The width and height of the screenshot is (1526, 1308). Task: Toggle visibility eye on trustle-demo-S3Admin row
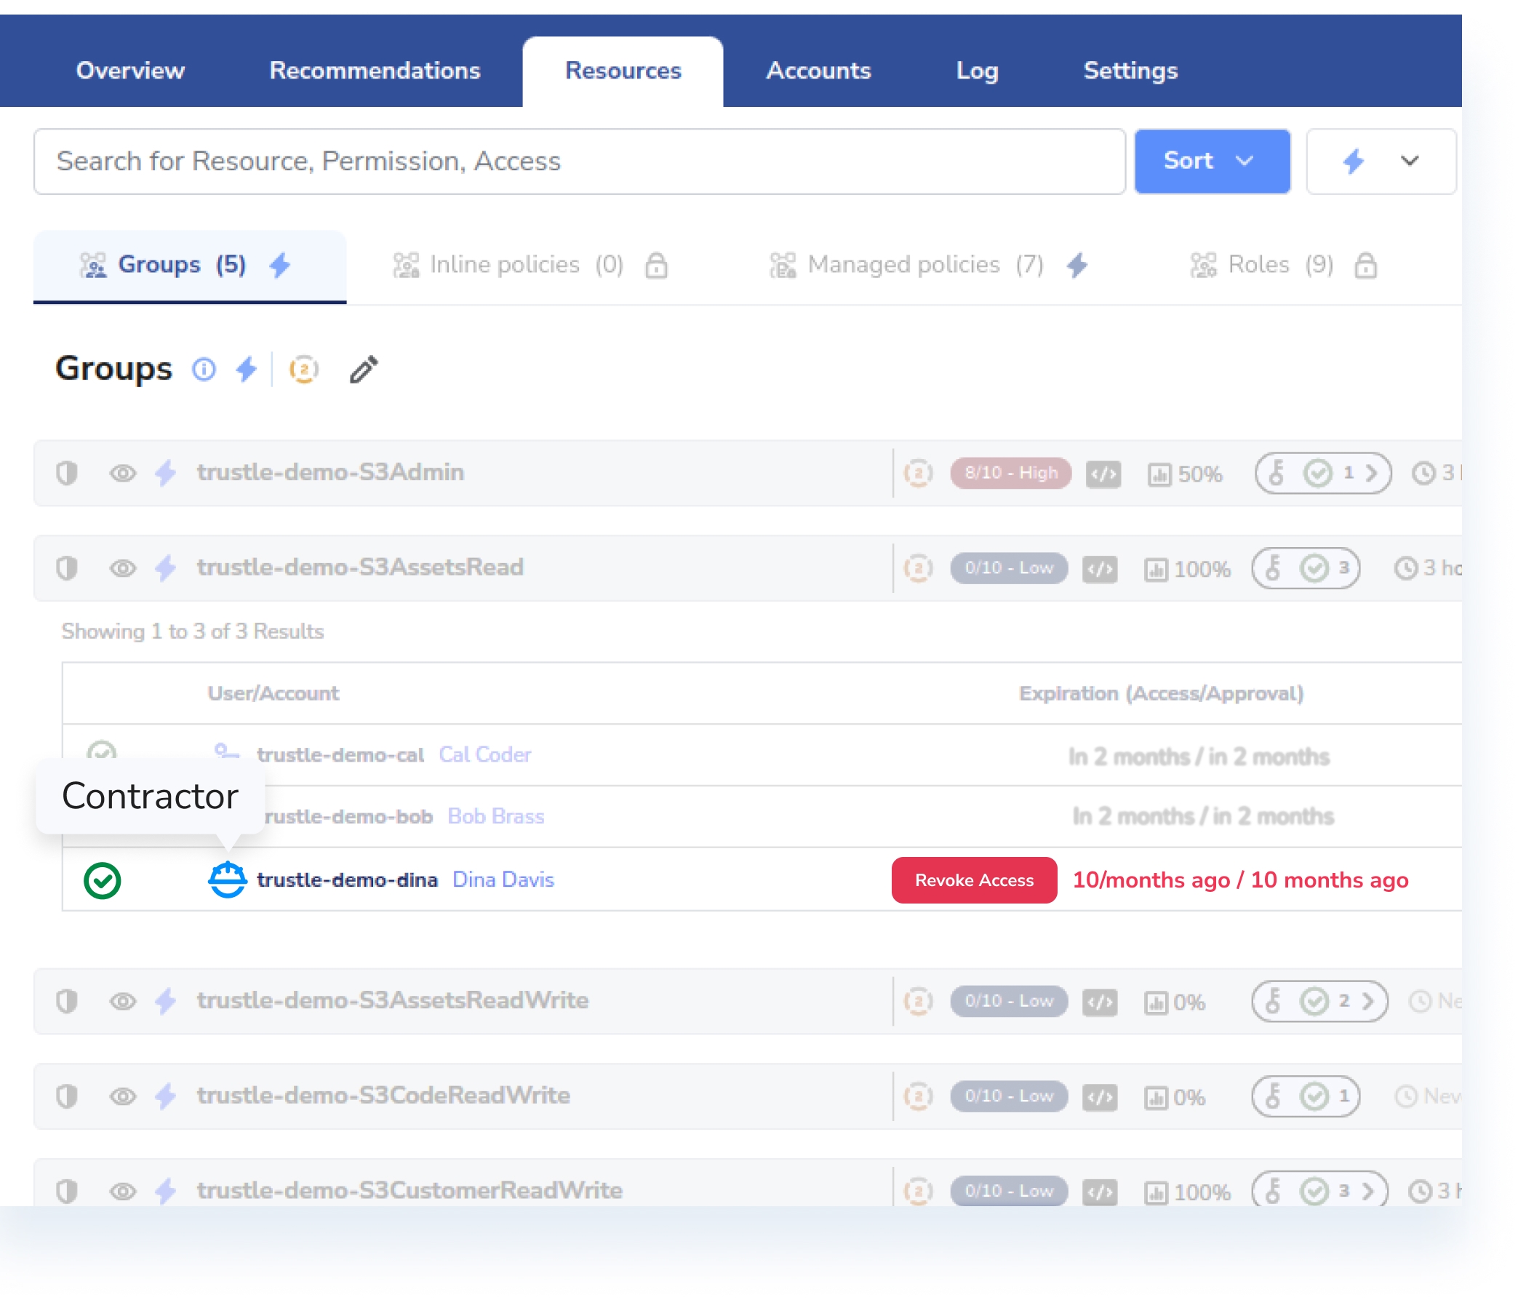(x=123, y=473)
